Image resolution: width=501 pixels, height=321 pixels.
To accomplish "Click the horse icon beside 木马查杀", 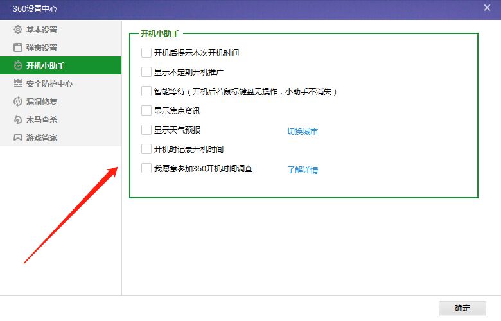I will [x=18, y=119].
